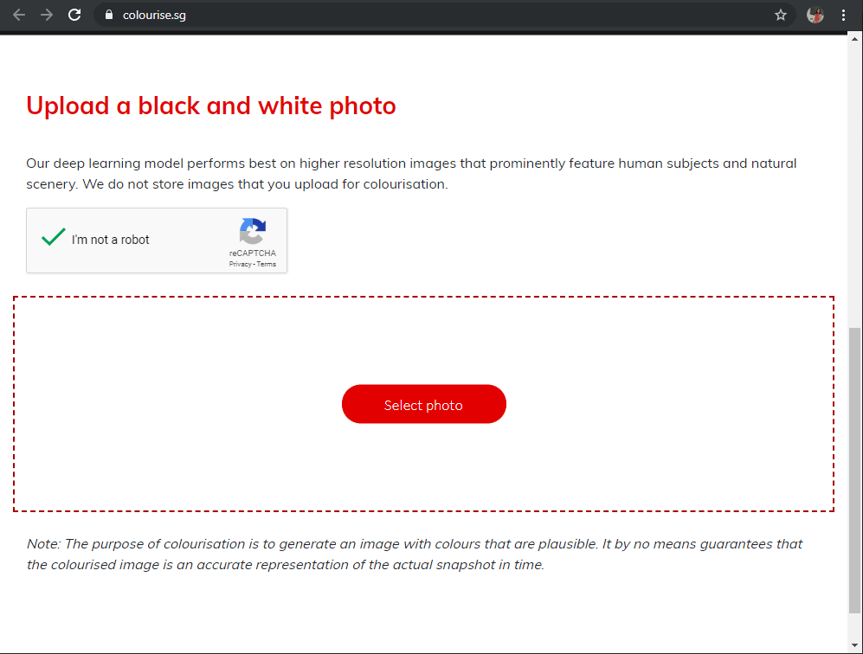Image resolution: width=863 pixels, height=654 pixels.
Task: Go back using the browser back arrow
Action: (x=19, y=15)
